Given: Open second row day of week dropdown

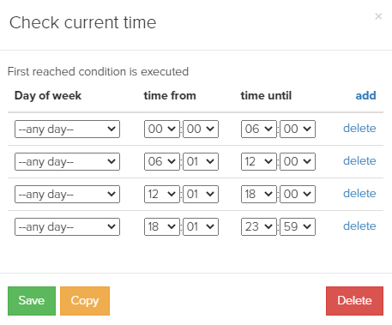Looking at the screenshot, I should (x=67, y=161).
